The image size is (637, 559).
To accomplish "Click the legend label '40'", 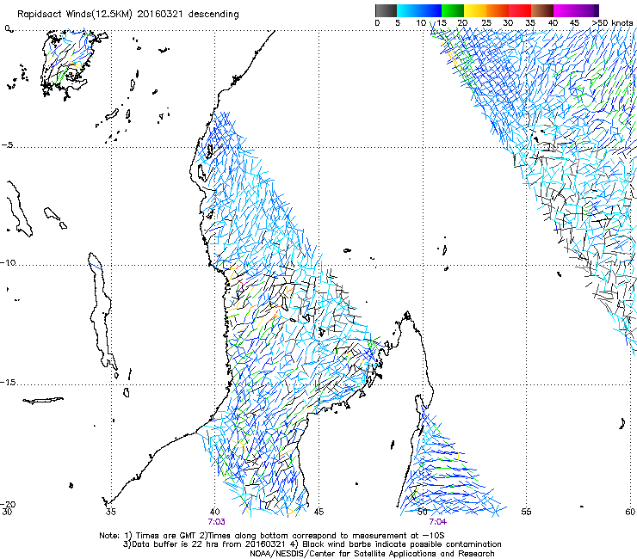I will point(553,23).
